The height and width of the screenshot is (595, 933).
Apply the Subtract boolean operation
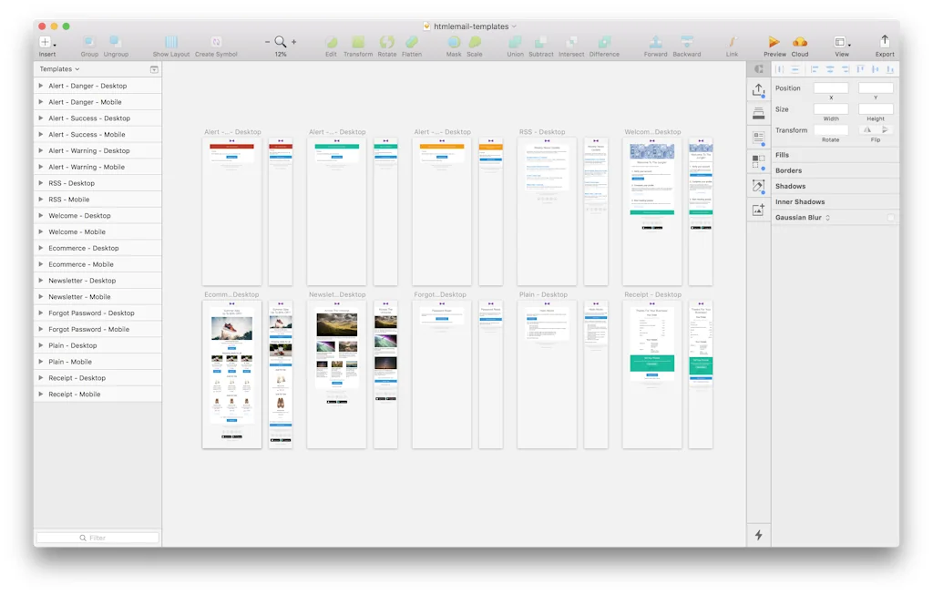coord(541,43)
